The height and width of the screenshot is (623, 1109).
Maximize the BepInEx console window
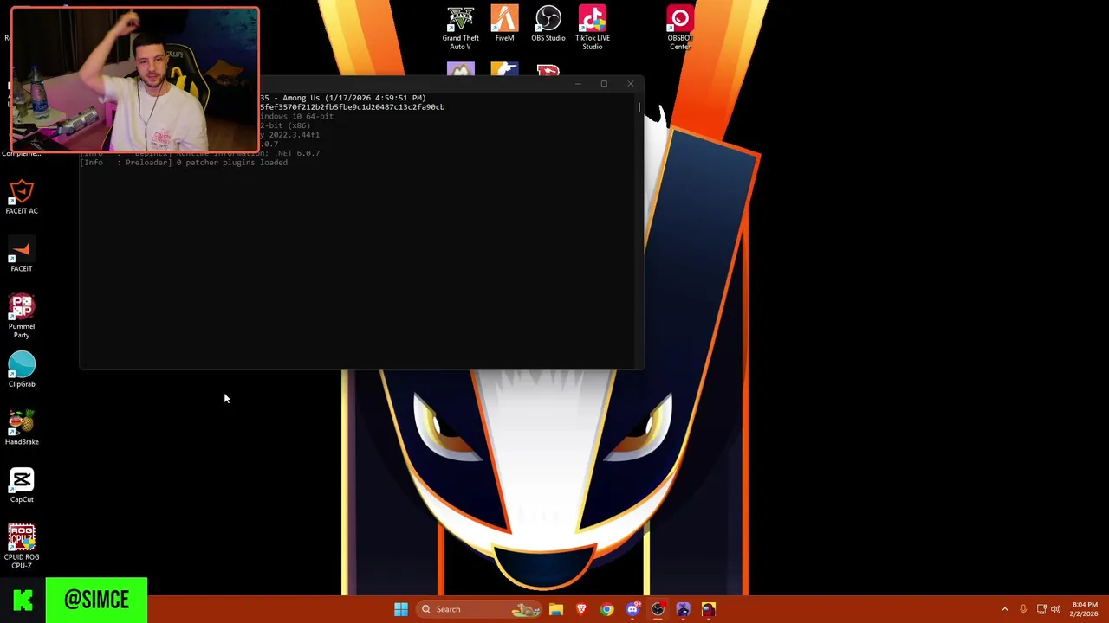pyautogui.click(x=604, y=84)
